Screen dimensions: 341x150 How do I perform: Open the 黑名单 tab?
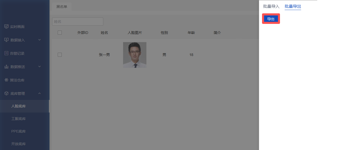[x=62, y=7]
